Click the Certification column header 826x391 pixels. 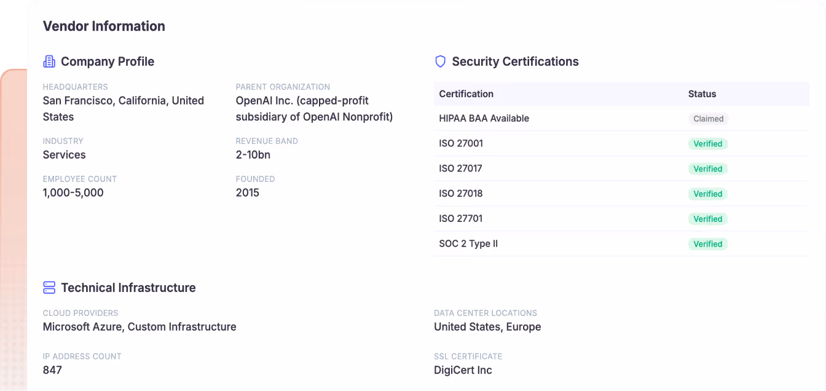466,94
